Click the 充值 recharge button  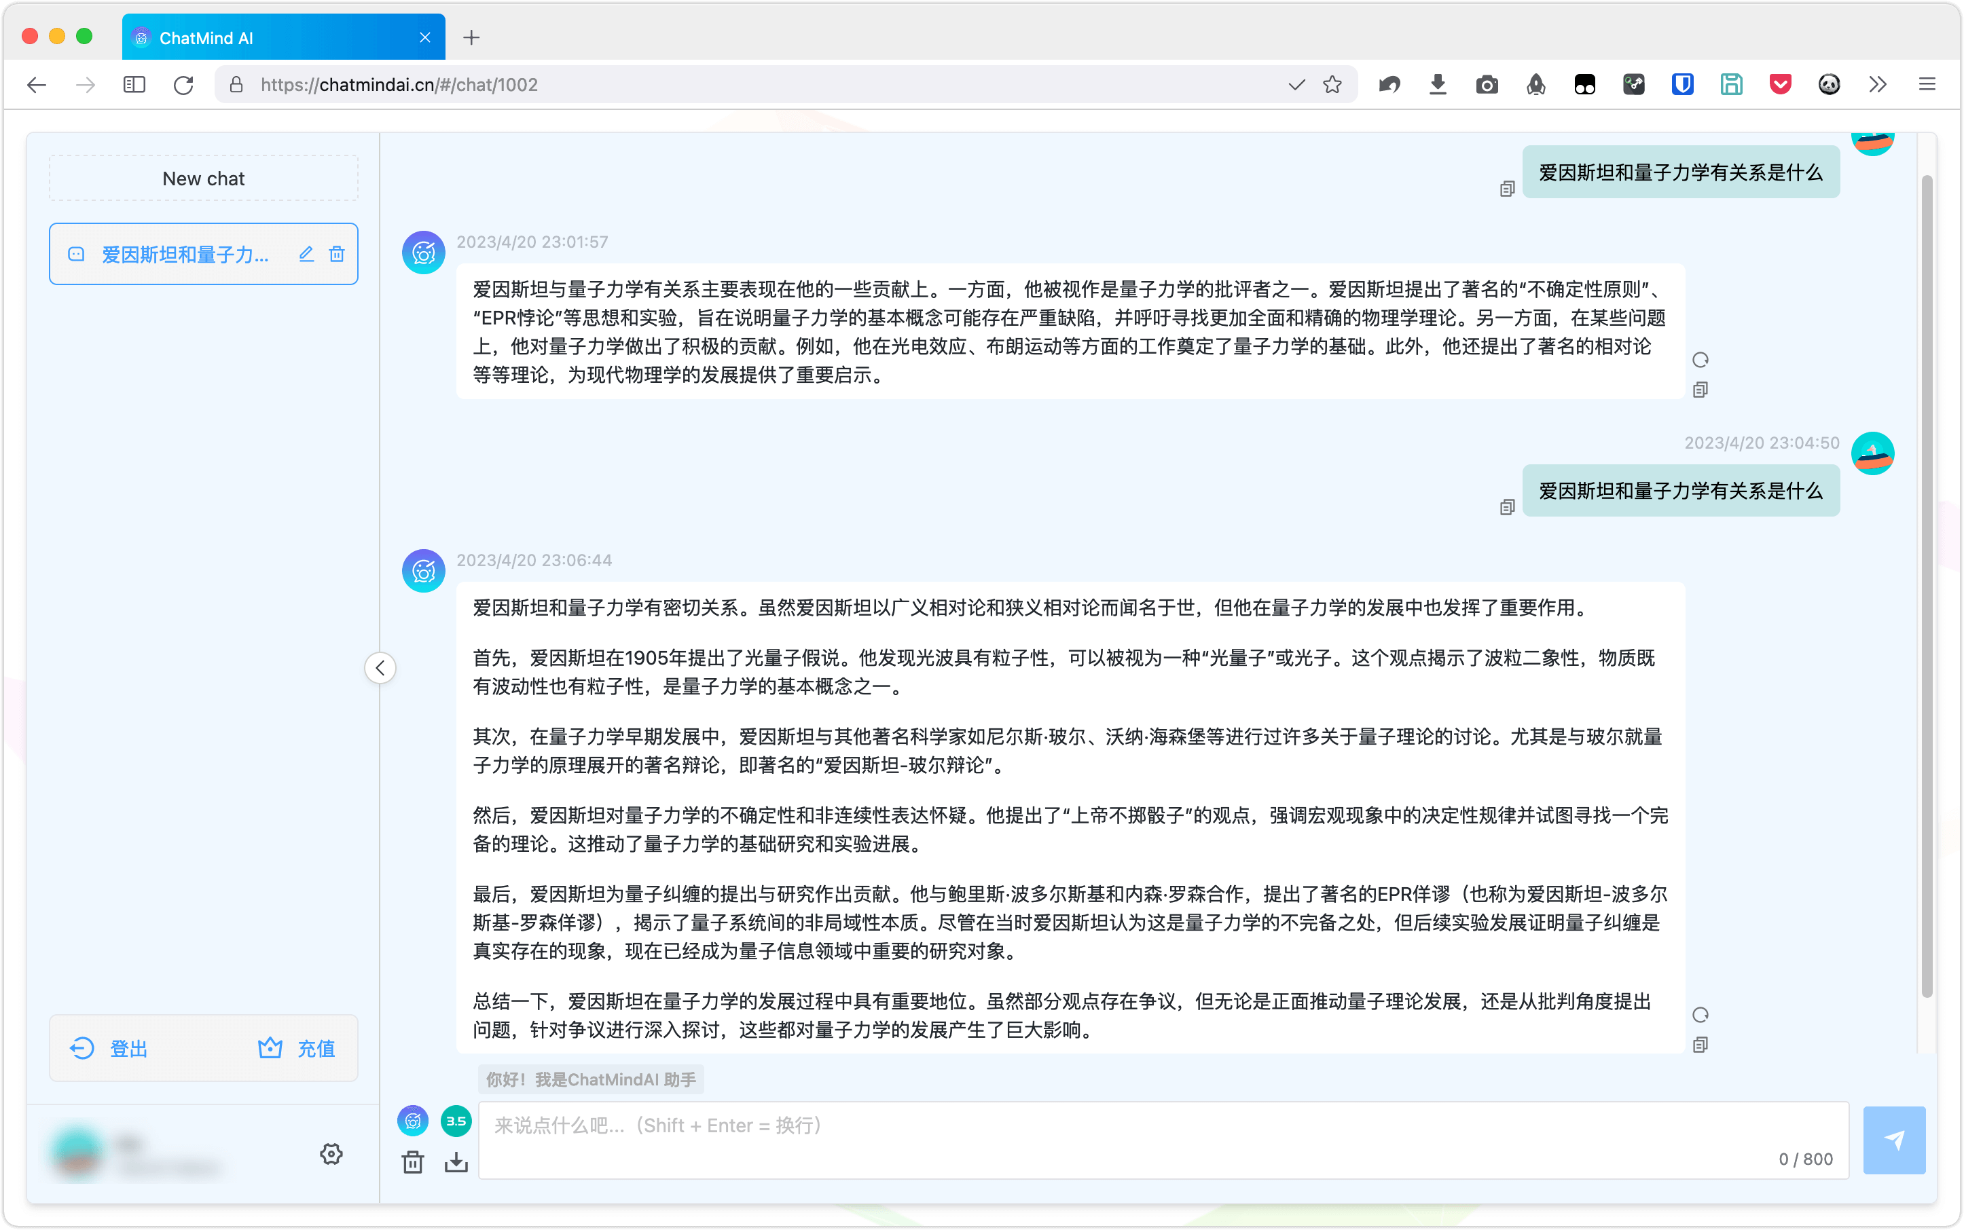tap(297, 1048)
